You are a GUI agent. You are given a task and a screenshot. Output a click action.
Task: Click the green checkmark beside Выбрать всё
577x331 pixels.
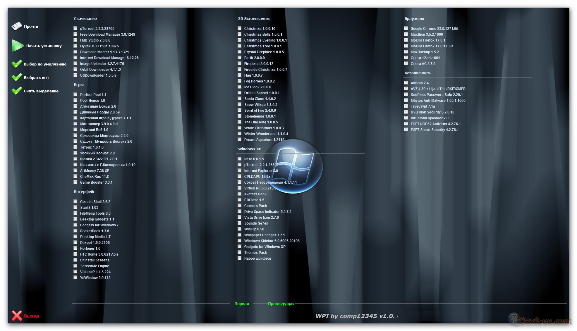17,77
